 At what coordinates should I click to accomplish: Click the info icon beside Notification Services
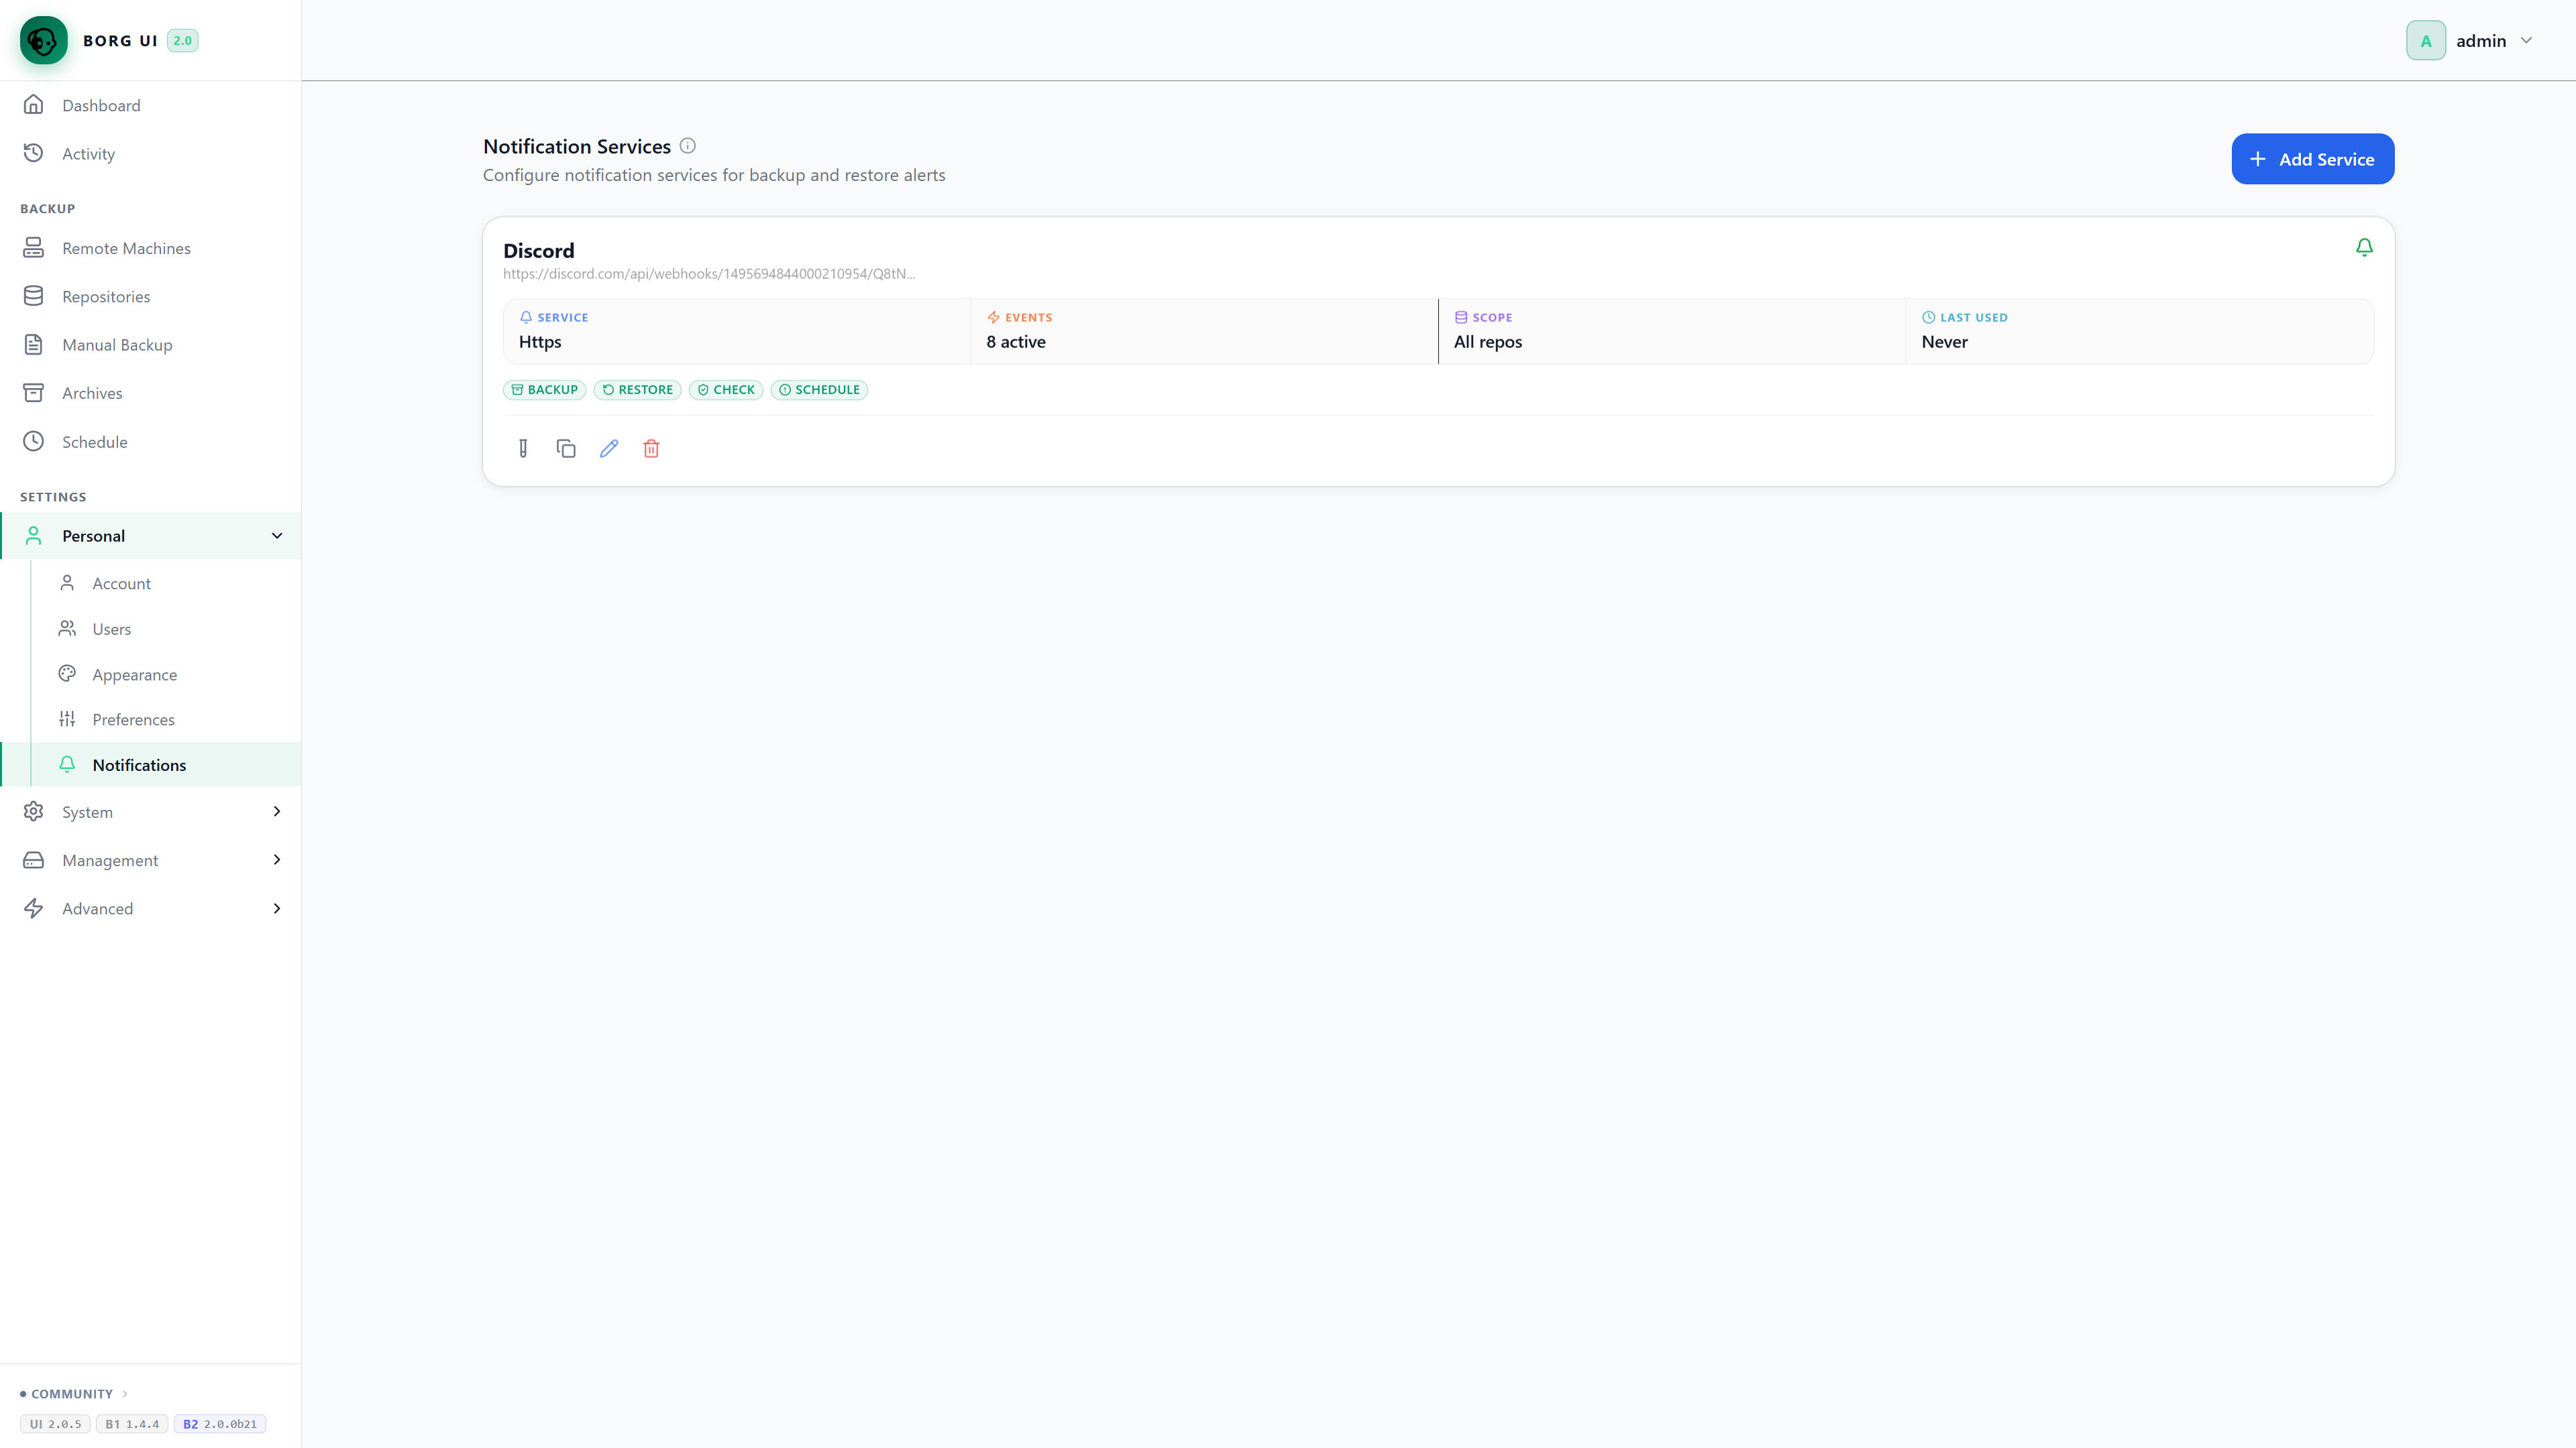click(x=688, y=146)
